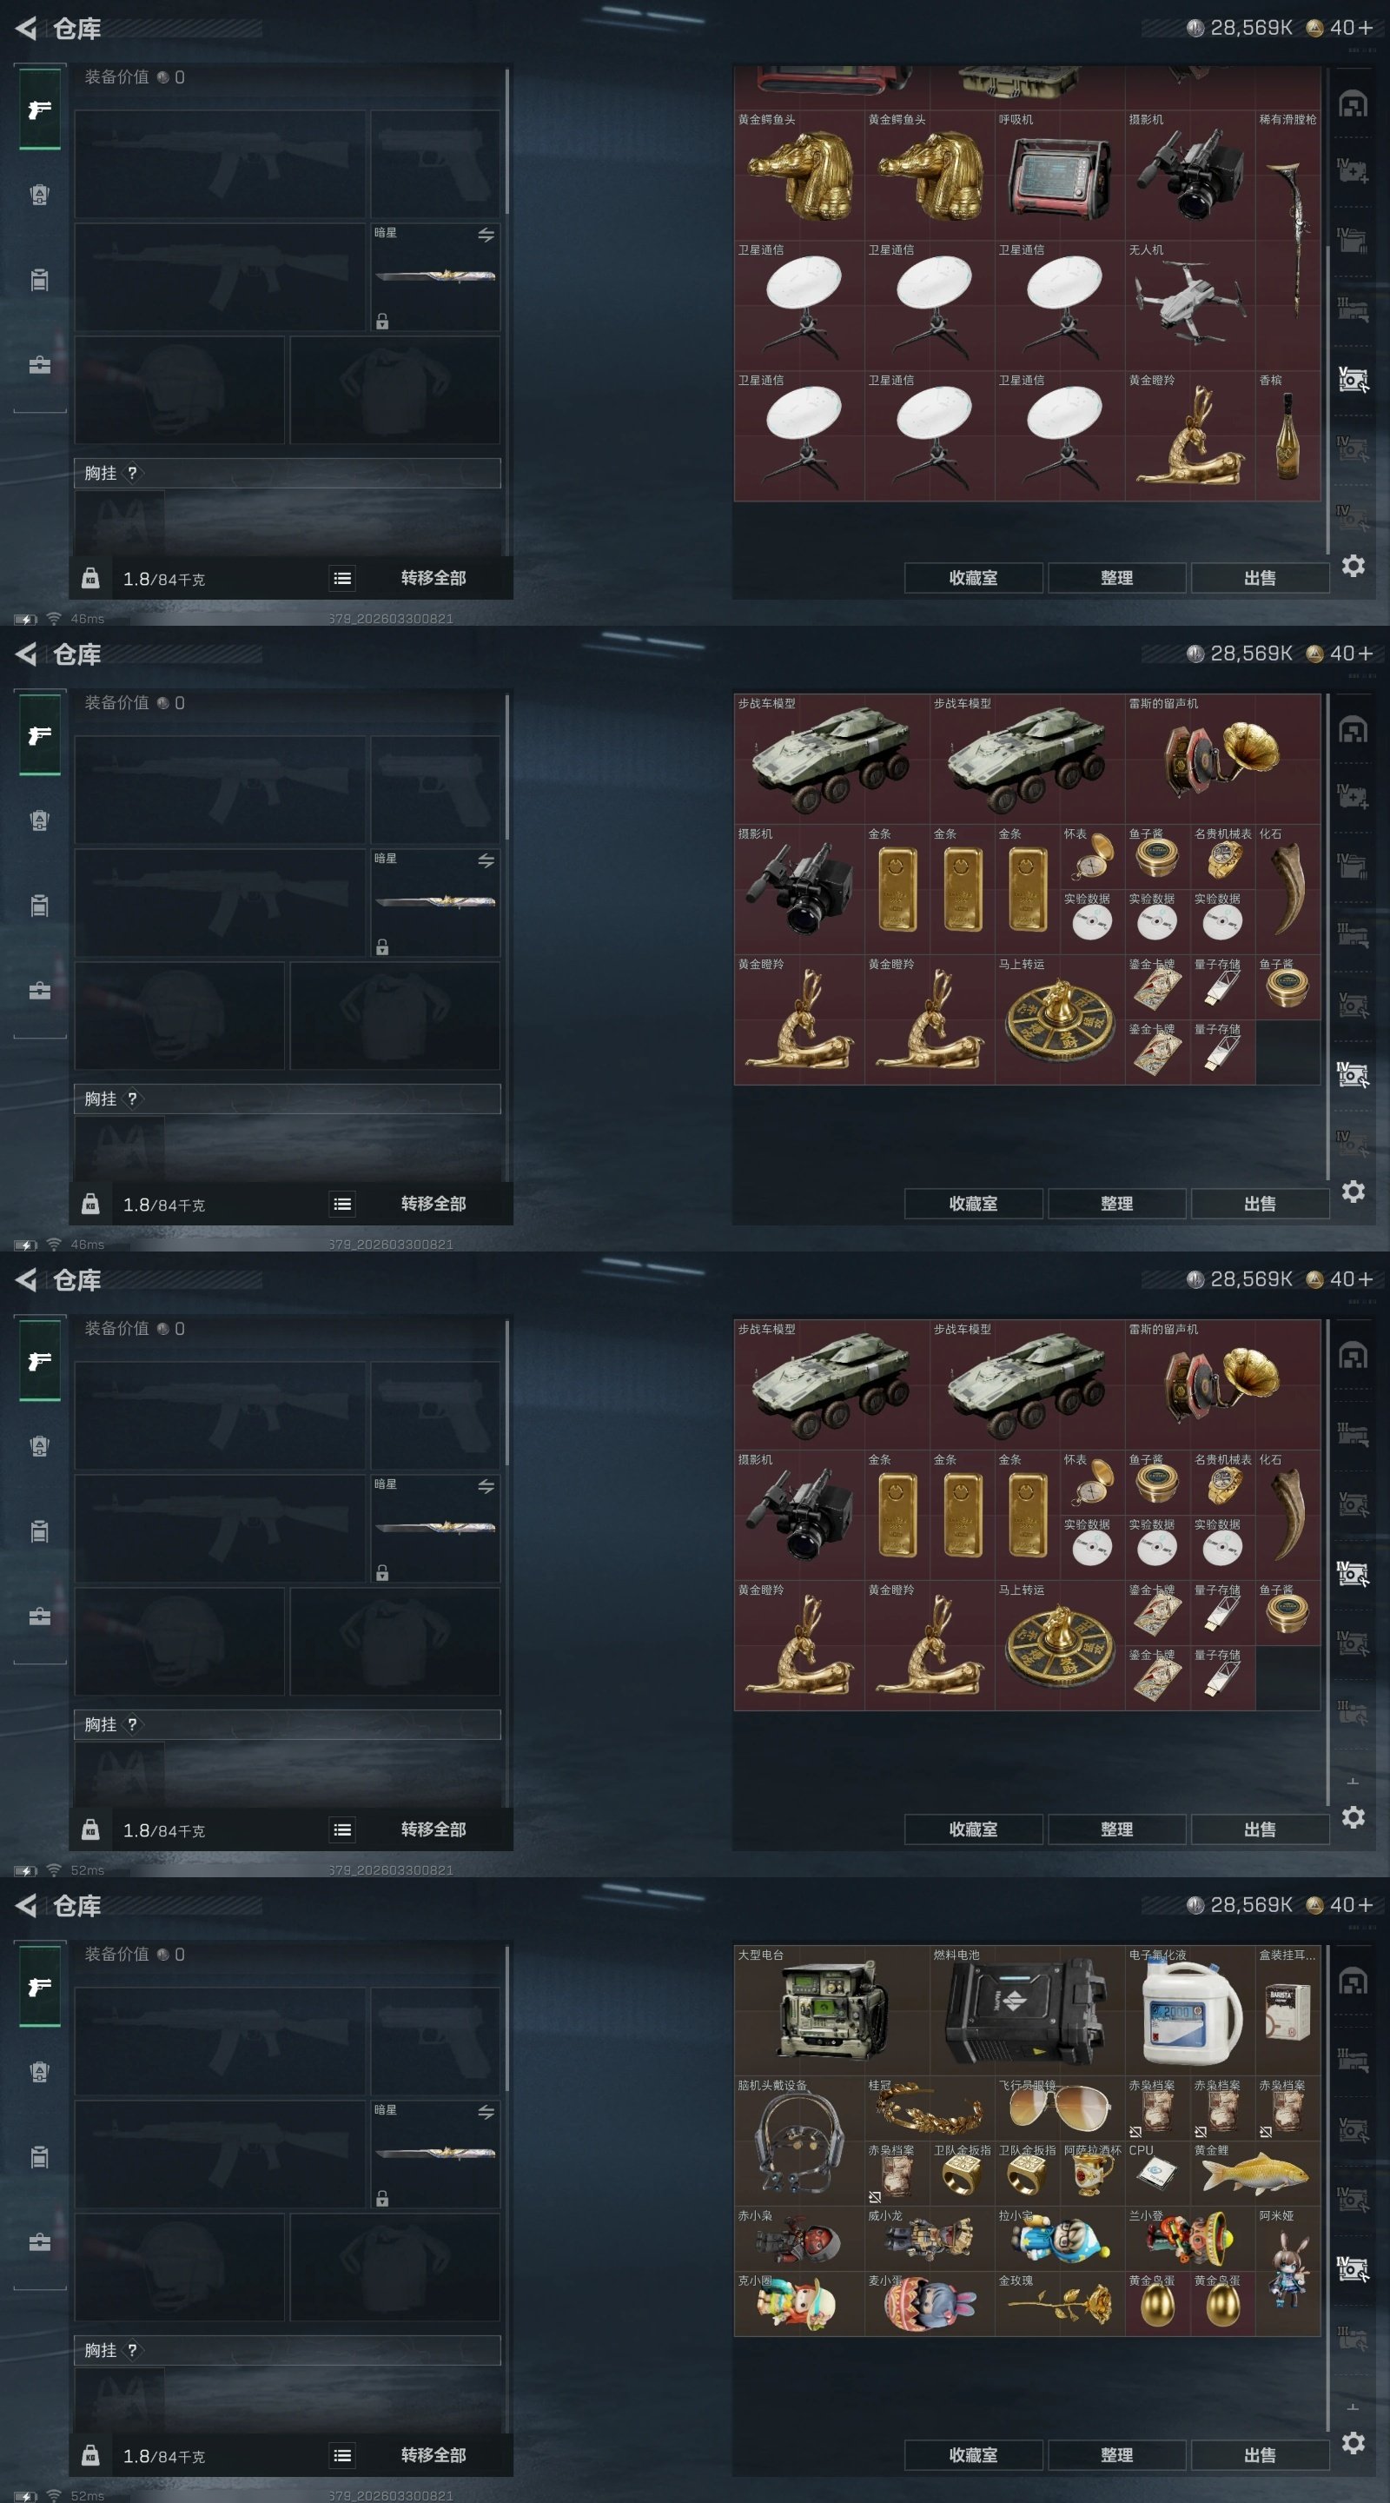Viewport: 1390px width, 2503px height.
Task: Select the 黄金鲤 golden carp item
Action: 1255,2173
